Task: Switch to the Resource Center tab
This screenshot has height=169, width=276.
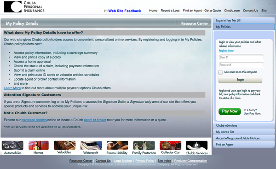Action: pyautogui.click(x=195, y=23)
